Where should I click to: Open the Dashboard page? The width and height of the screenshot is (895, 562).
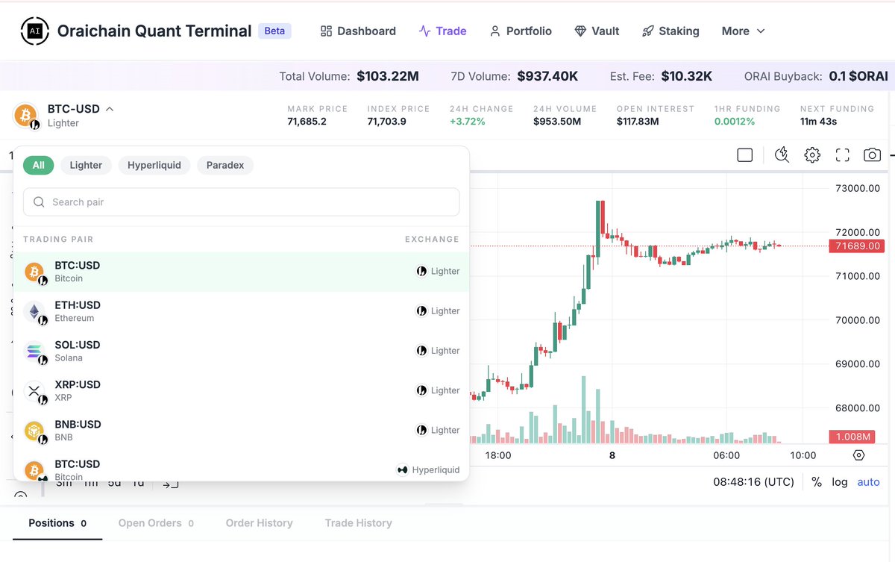(358, 31)
